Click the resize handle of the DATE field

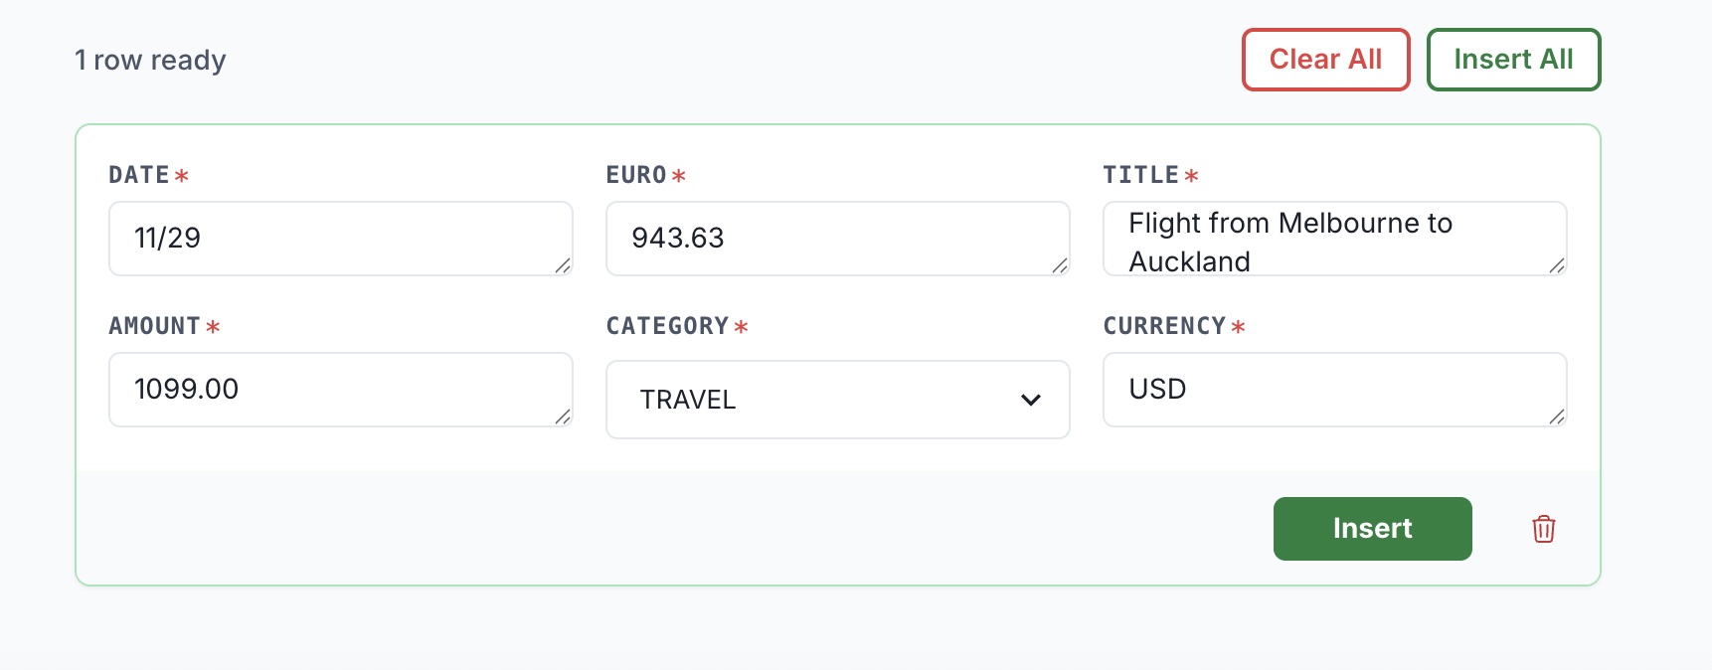point(565,267)
